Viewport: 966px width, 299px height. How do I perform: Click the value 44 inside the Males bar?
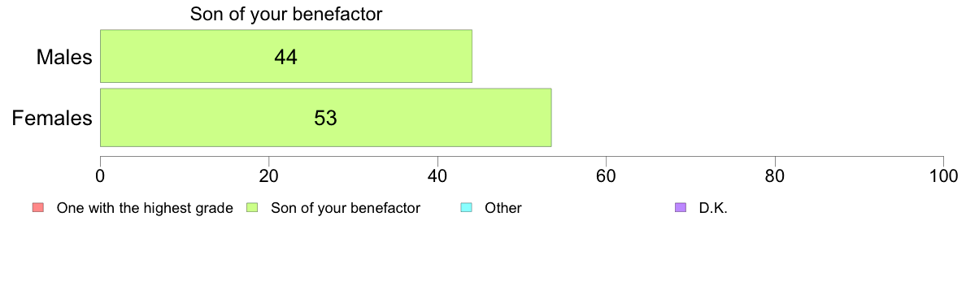coord(286,57)
